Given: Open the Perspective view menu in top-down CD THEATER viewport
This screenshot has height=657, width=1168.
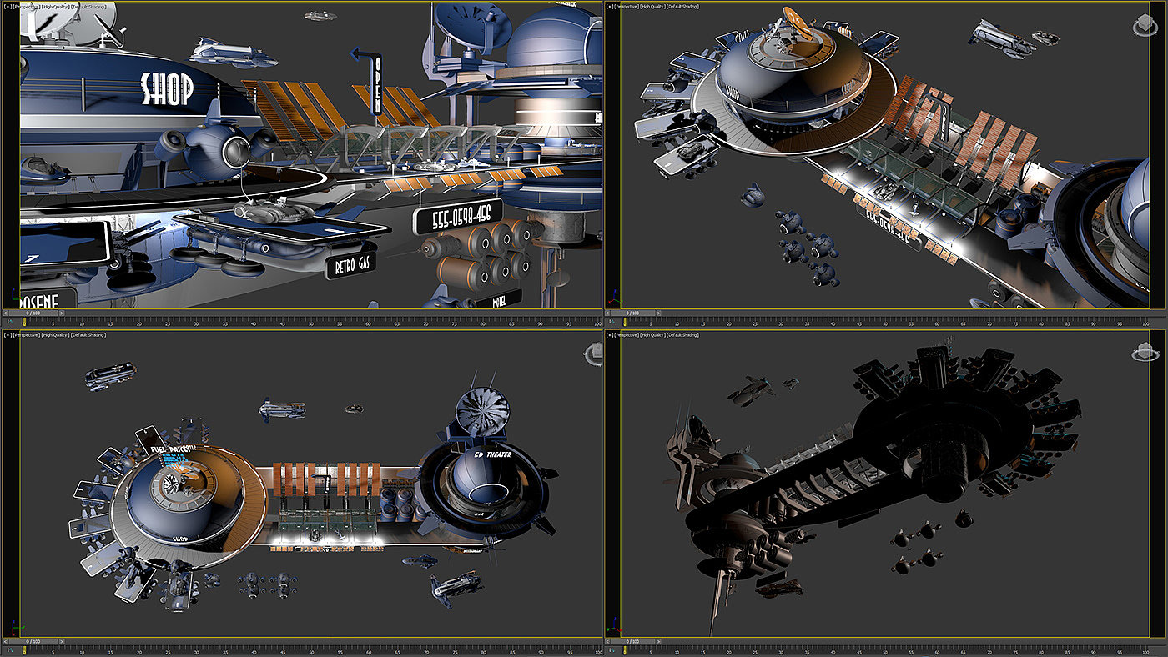Looking at the screenshot, I should pos(26,335).
